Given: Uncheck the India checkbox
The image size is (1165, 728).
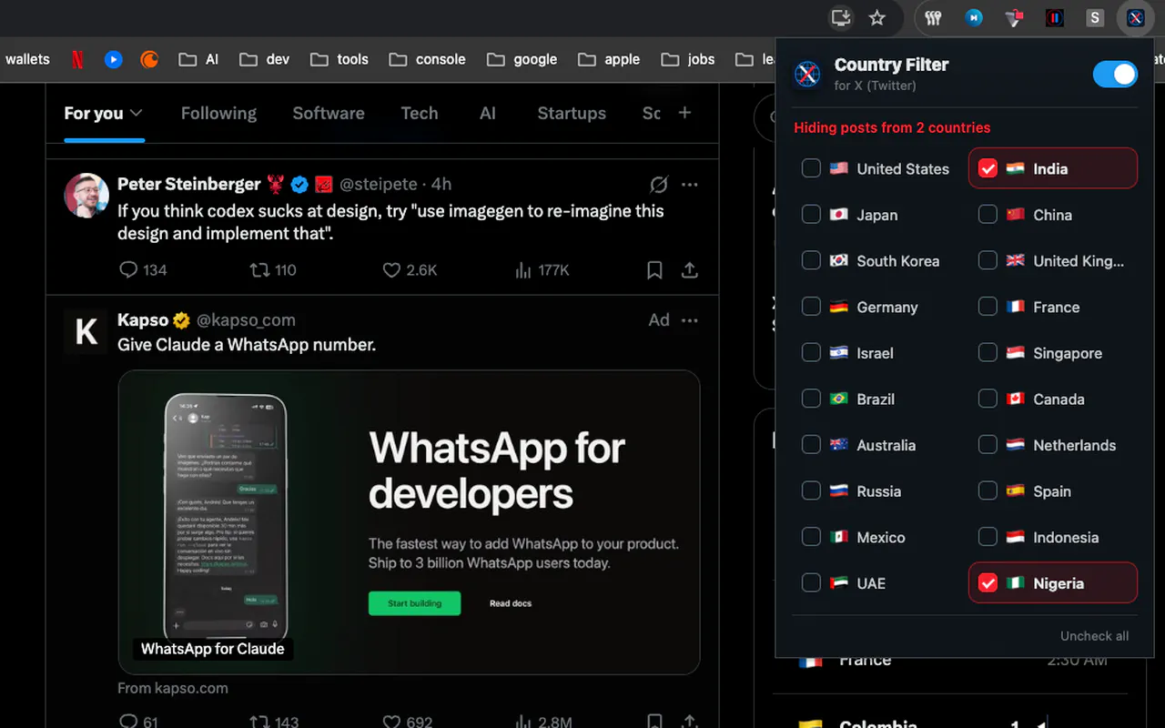Looking at the screenshot, I should coord(988,168).
